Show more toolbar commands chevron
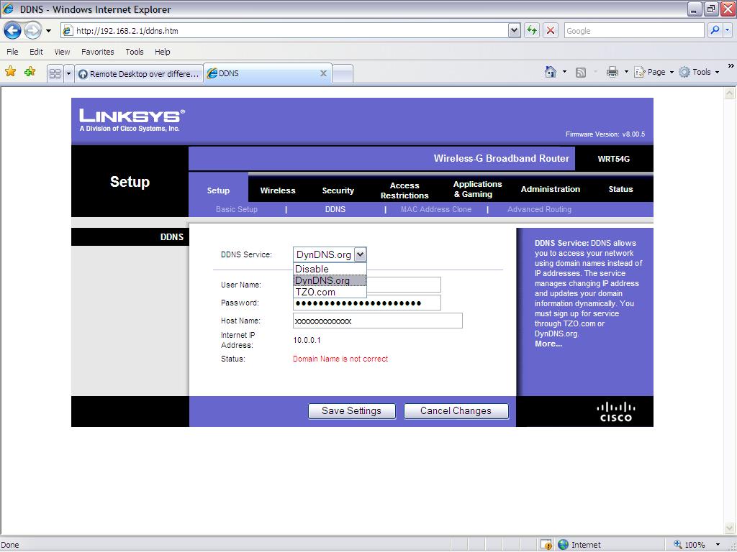The image size is (737, 552). click(731, 66)
